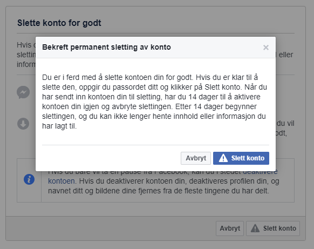Screen dimensions: 314x249
Task: Click Avbryt in the confirmation dialog
Action: (x=196, y=158)
